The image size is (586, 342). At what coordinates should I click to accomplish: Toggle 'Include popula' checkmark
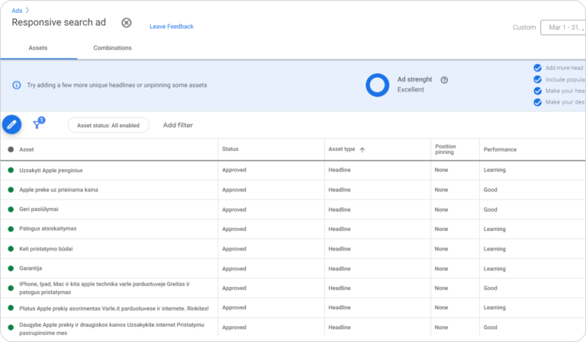pos(537,79)
